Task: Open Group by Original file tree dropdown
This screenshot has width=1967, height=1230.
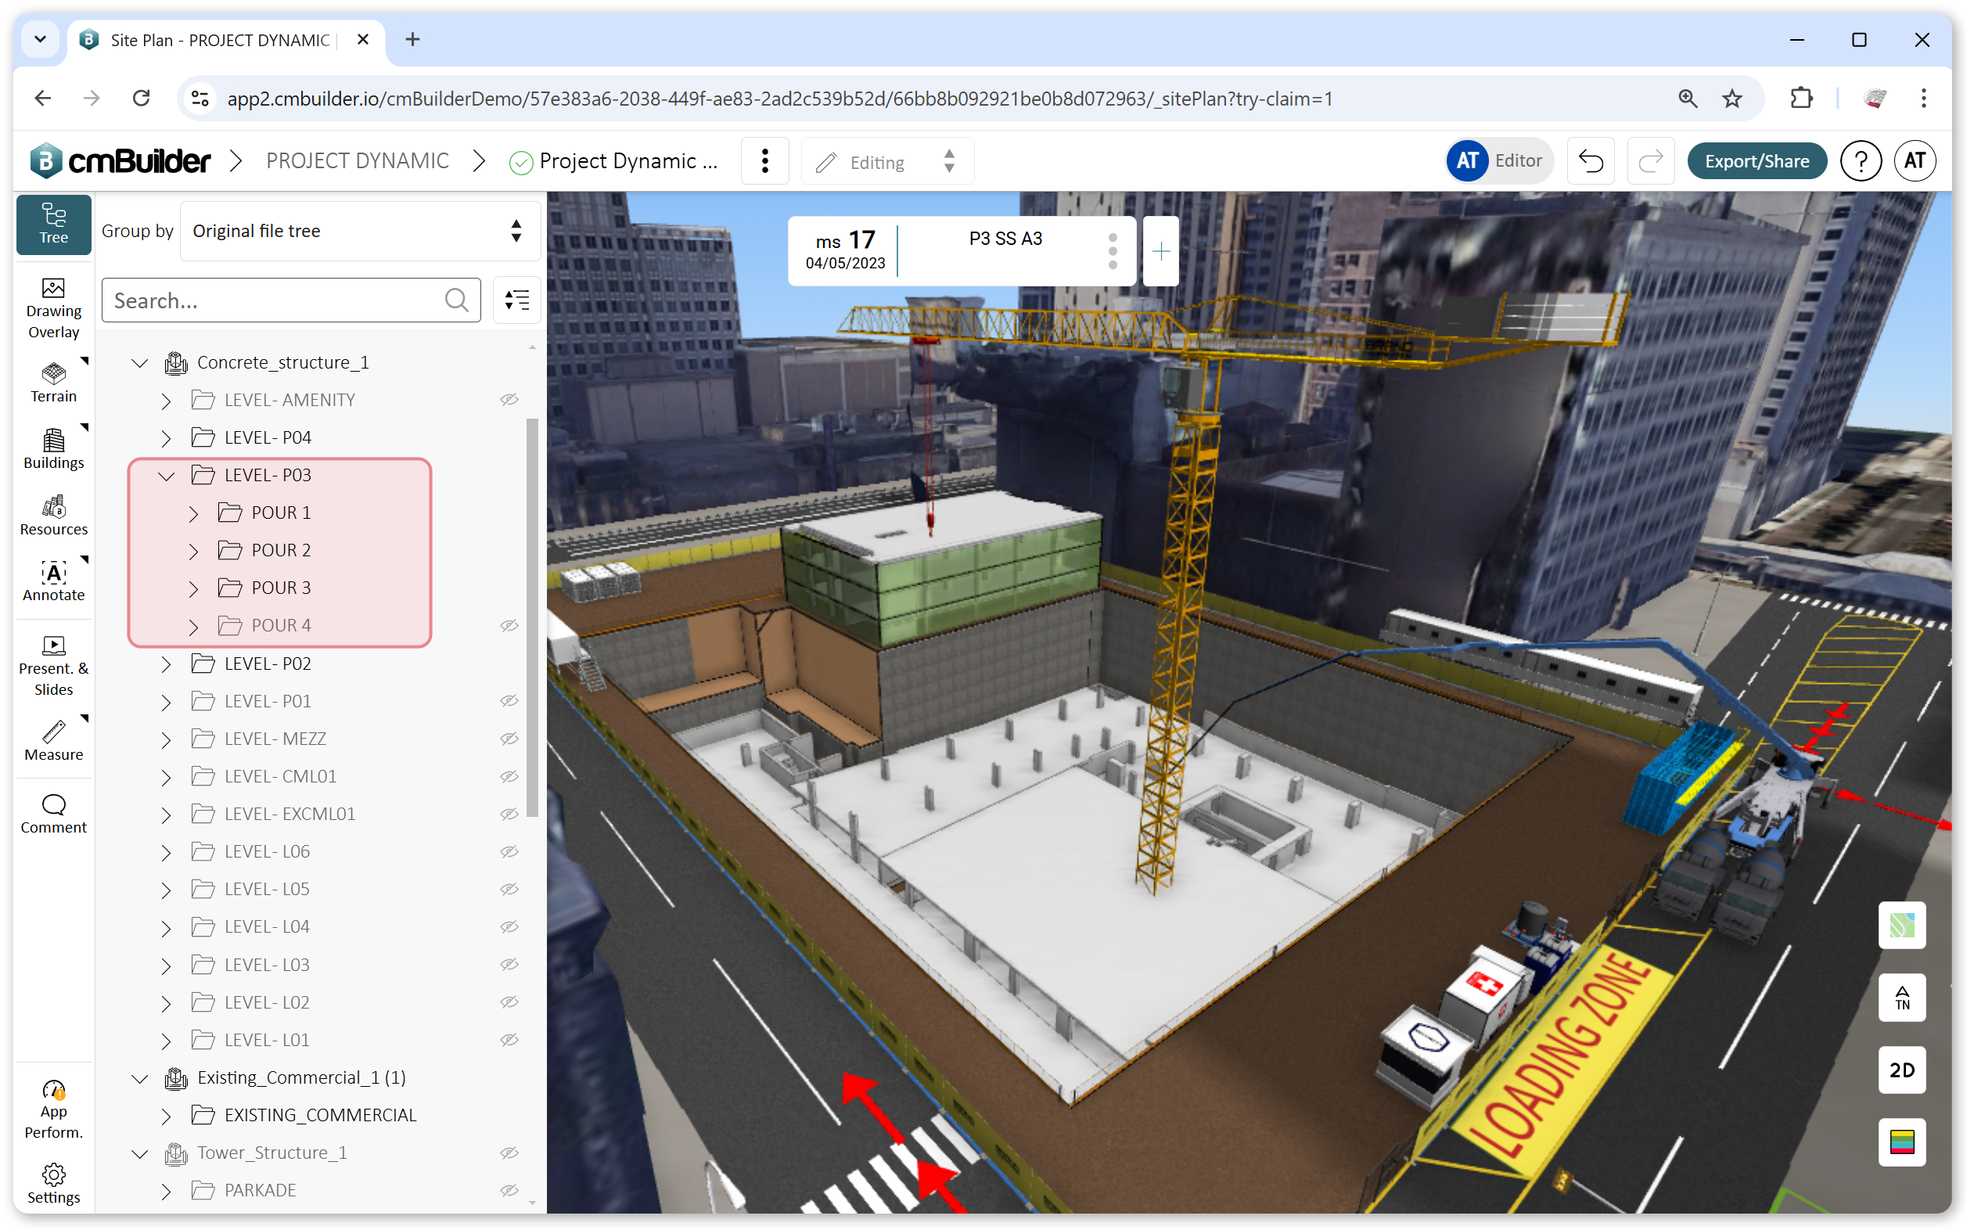Action: (x=360, y=231)
